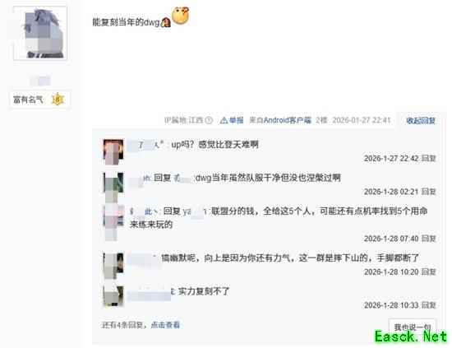Click the thinking emoji in the post
The width and height of the screenshot is (452, 348).
pyautogui.click(x=181, y=16)
